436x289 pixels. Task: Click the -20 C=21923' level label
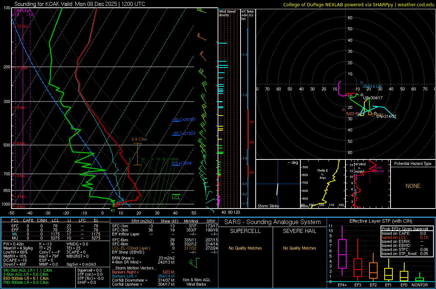click(x=184, y=133)
